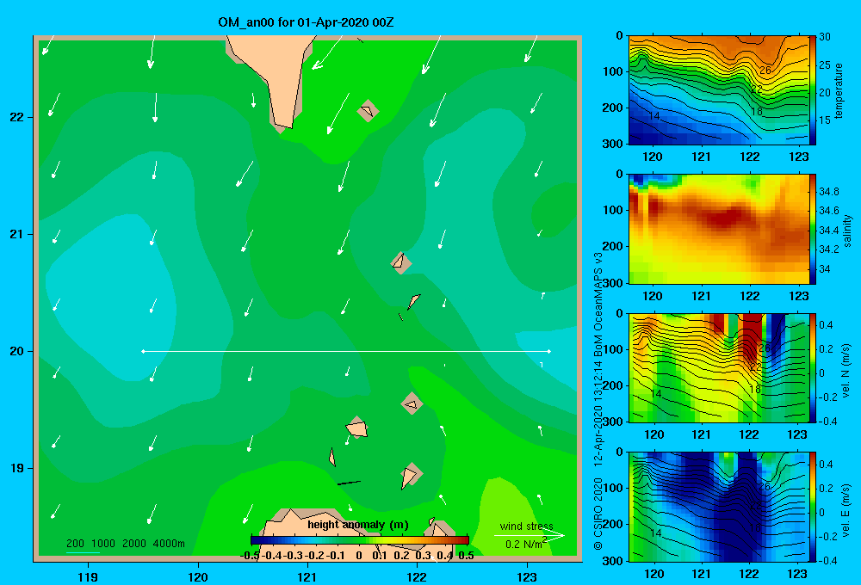Click the 'wind stress' legend label
861x585 pixels.
click(527, 526)
